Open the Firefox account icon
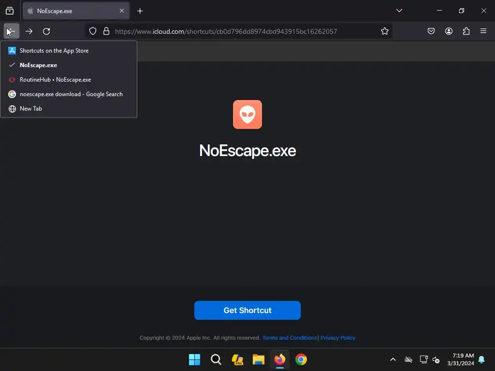 (x=449, y=31)
